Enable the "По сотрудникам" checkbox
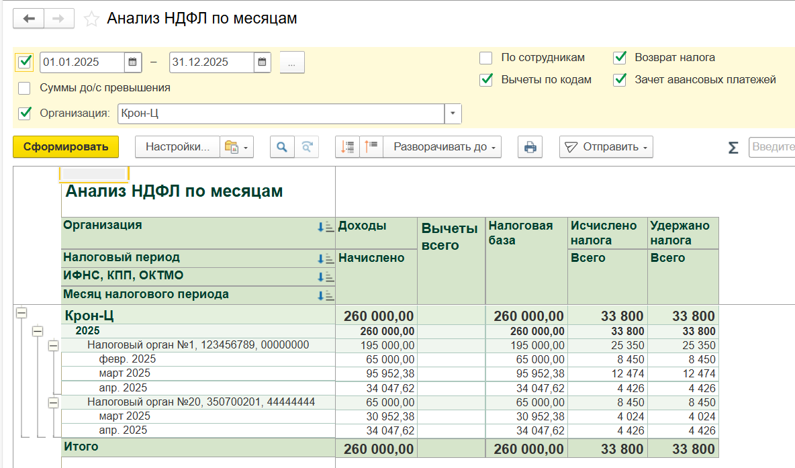The image size is (795, 468). point(486,58)
